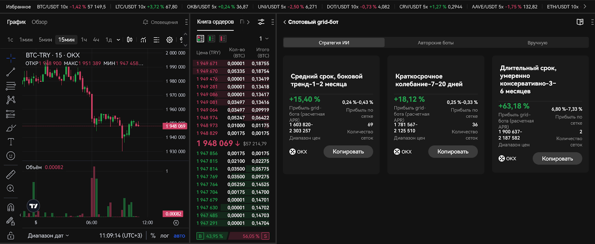Open the candlestick chart type selector
Viewport: 595px width, 244px height.
pos(129,39)
